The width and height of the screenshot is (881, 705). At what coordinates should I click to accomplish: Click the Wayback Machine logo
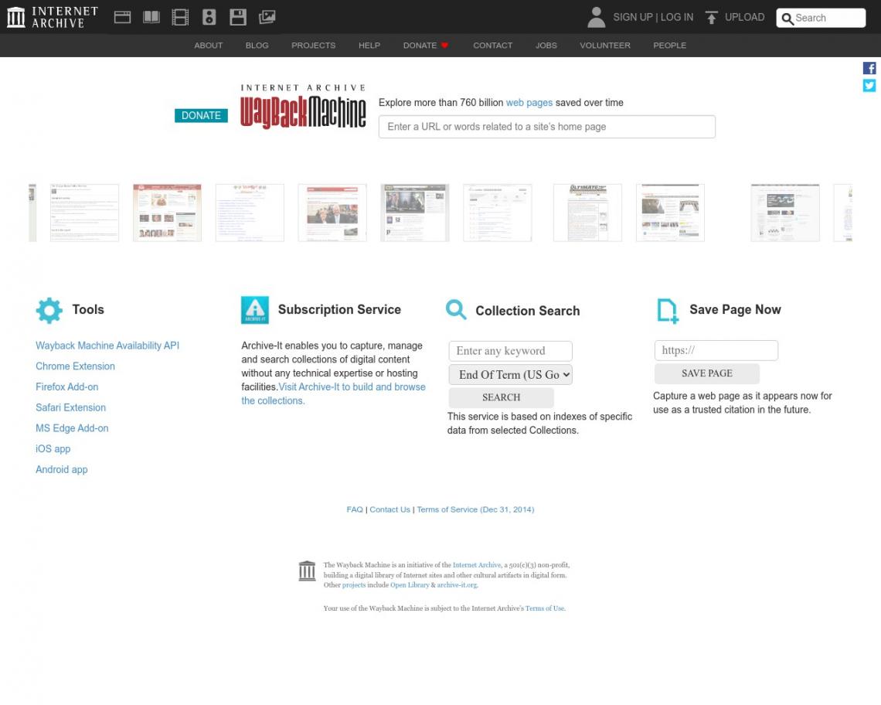303,107
